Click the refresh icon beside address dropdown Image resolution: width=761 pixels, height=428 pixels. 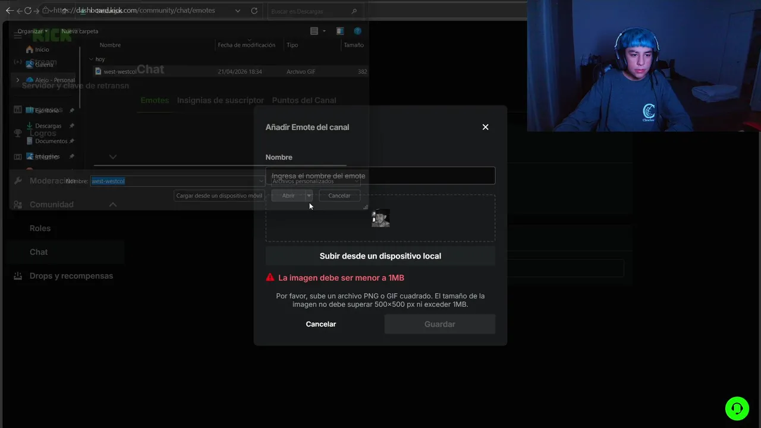[254, 11]
